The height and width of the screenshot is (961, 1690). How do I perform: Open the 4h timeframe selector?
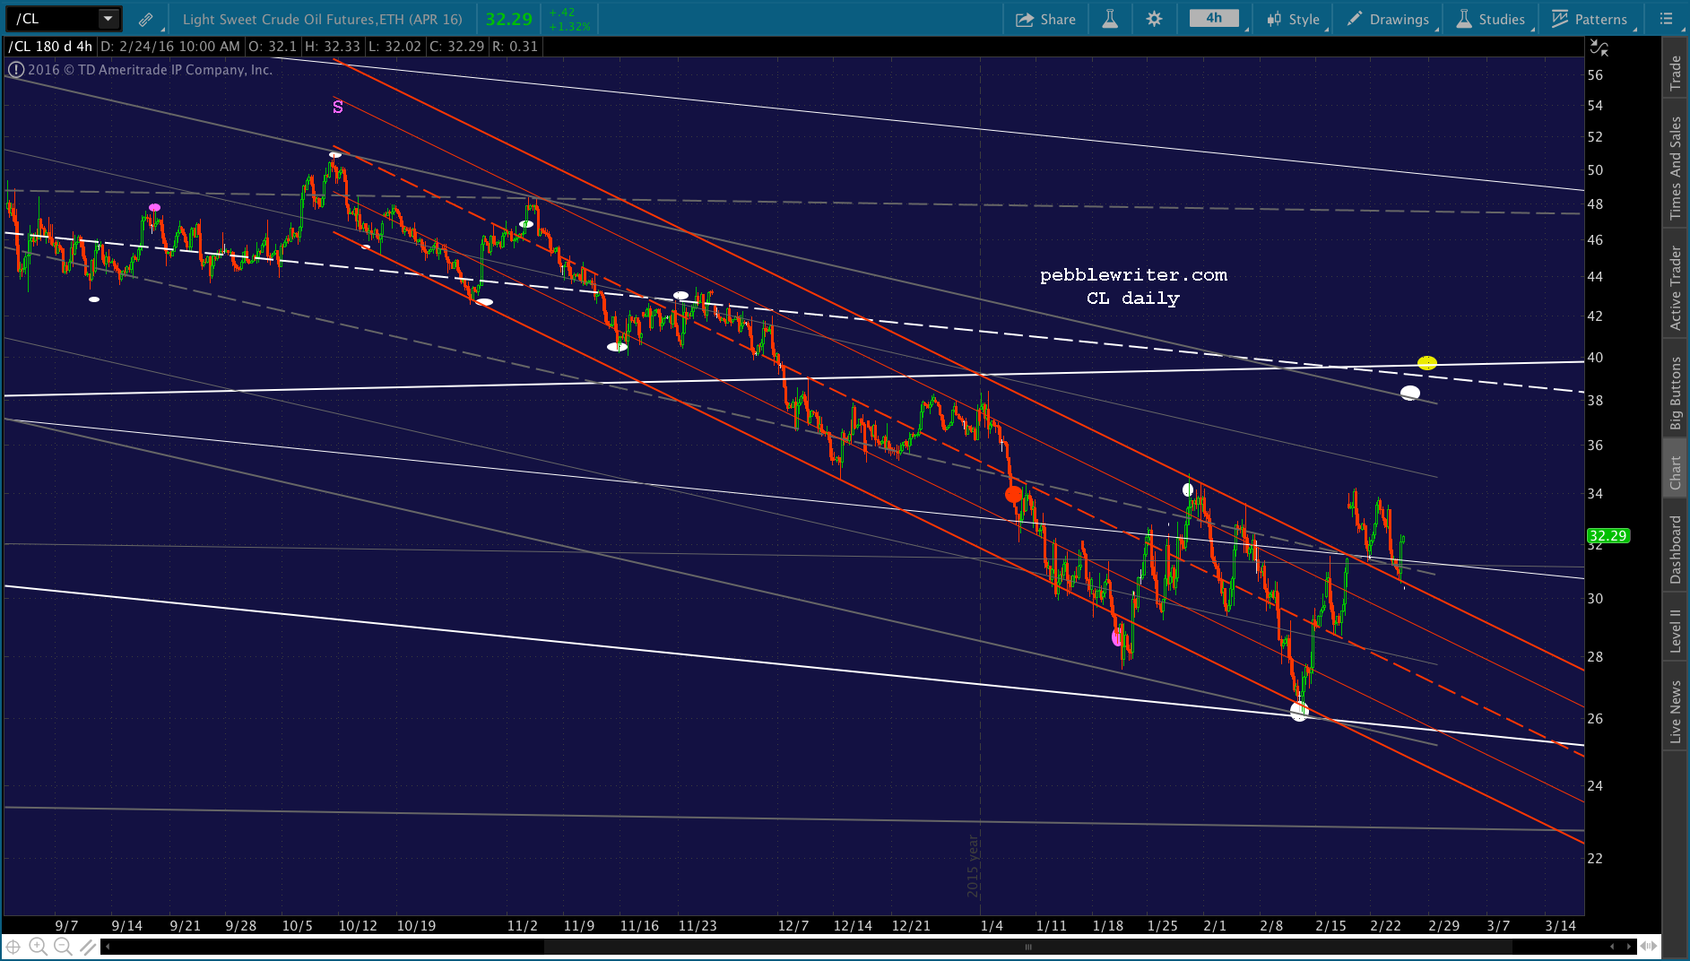1214,18
